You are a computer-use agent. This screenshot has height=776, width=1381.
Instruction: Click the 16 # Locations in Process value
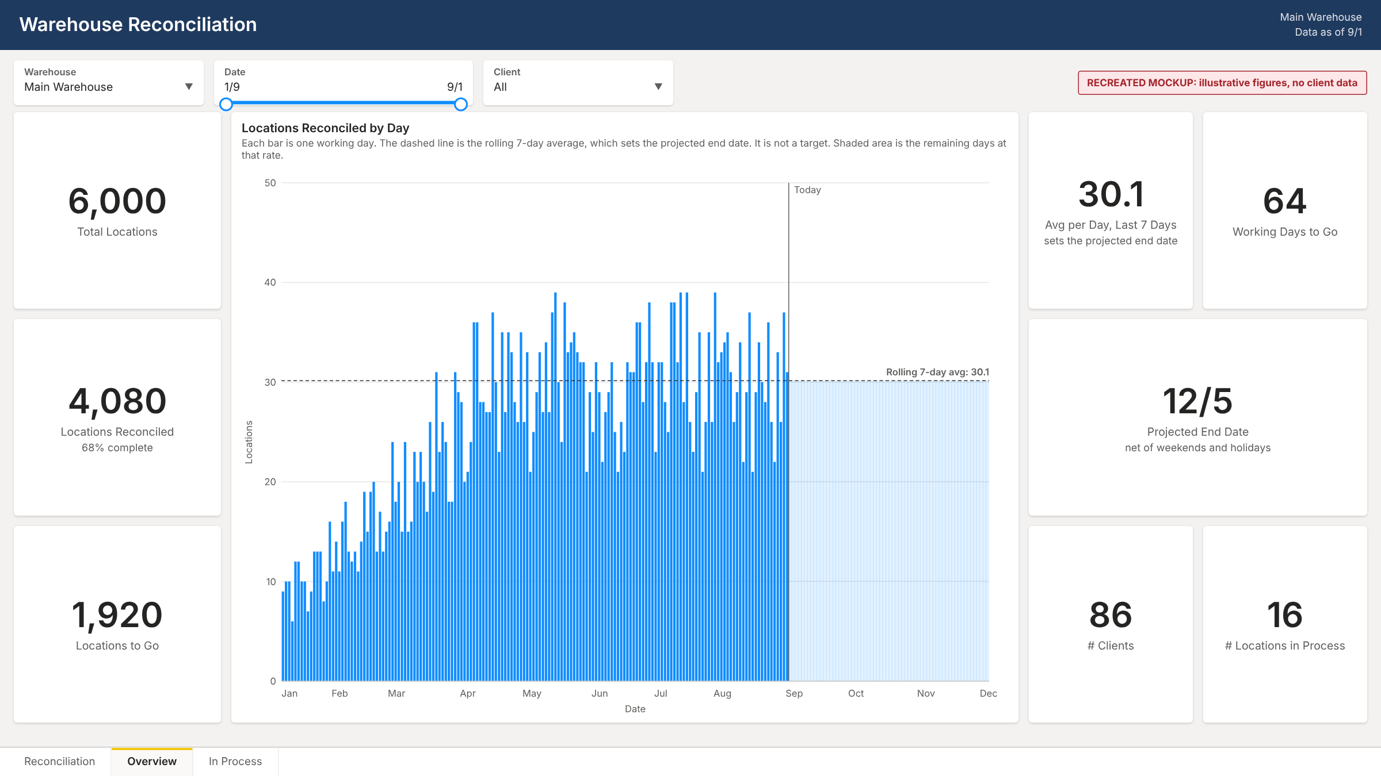coord(1285,614)
